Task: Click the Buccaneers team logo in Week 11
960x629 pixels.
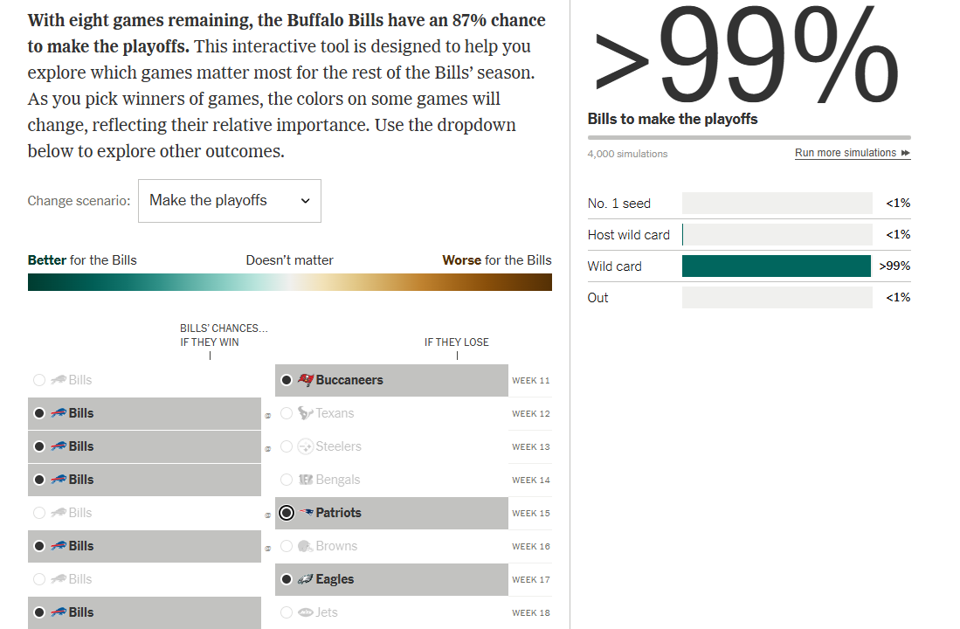Action: [306, 380]
